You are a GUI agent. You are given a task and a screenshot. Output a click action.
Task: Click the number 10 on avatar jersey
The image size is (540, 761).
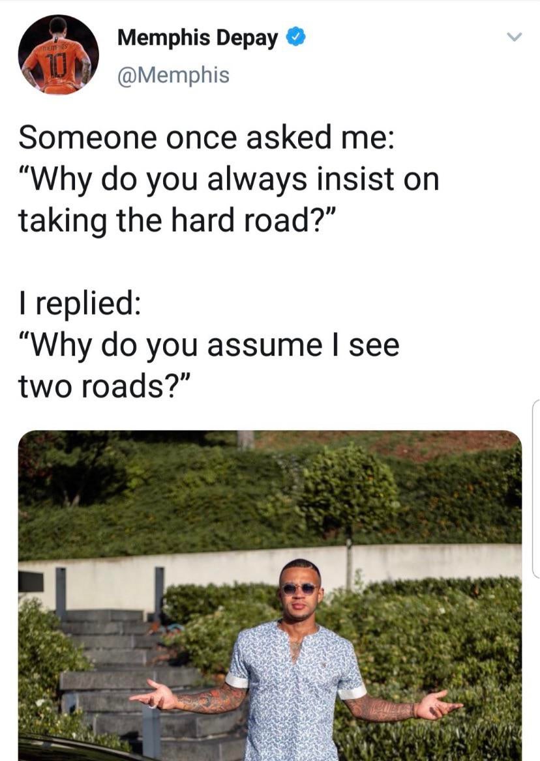(56, 68)
